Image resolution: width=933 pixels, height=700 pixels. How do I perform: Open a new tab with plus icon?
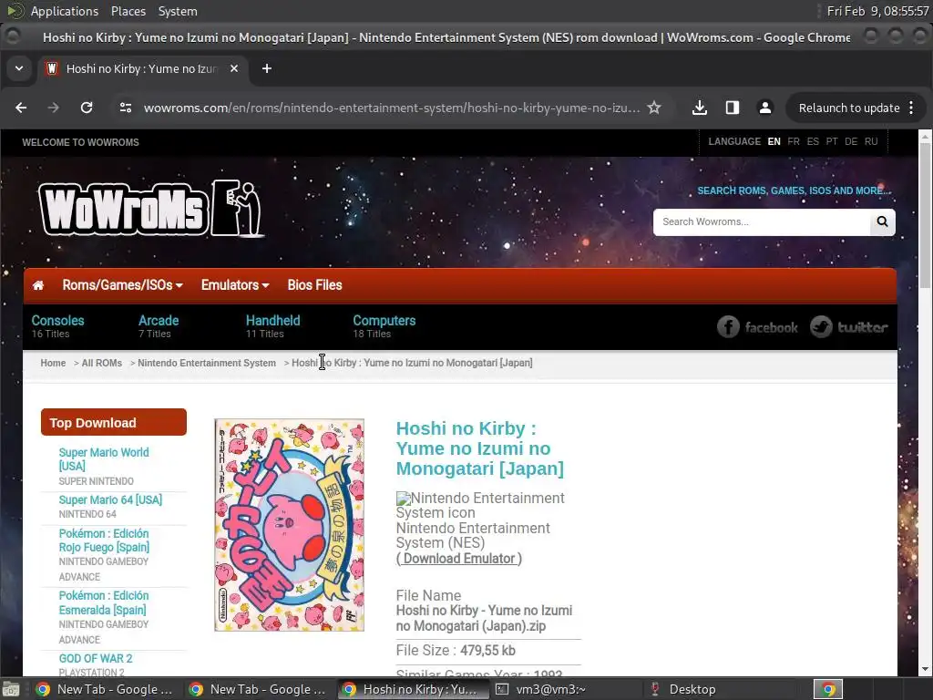[x=267, y=68]
